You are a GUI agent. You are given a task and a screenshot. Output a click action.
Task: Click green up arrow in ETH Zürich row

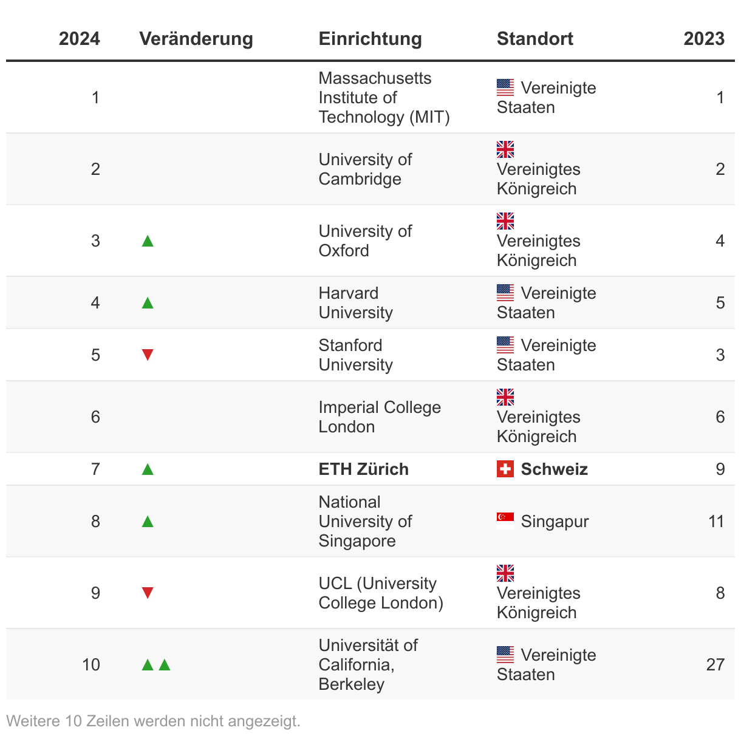point(148,469)
